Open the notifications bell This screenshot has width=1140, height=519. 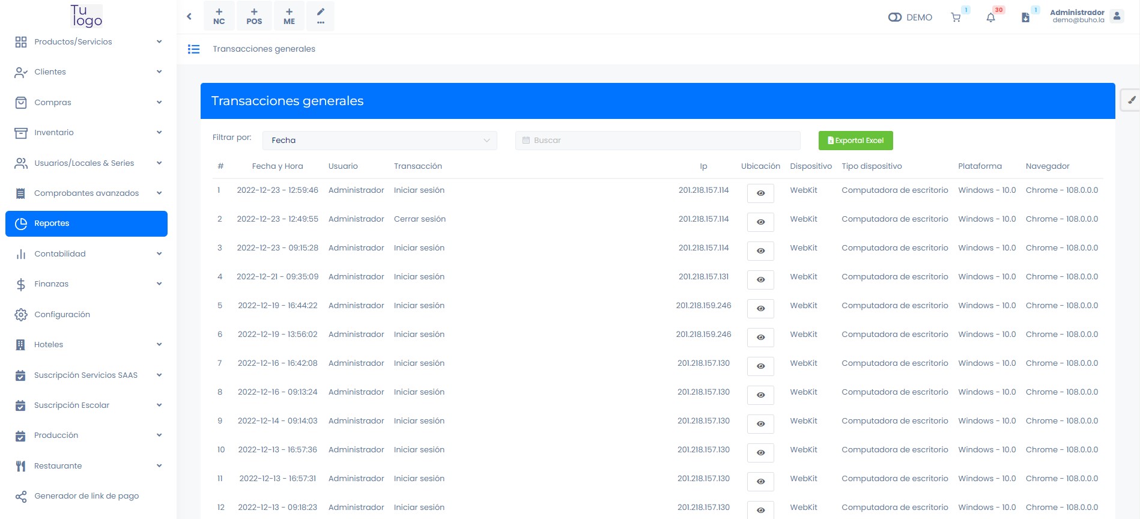click(x=990, y=17)
